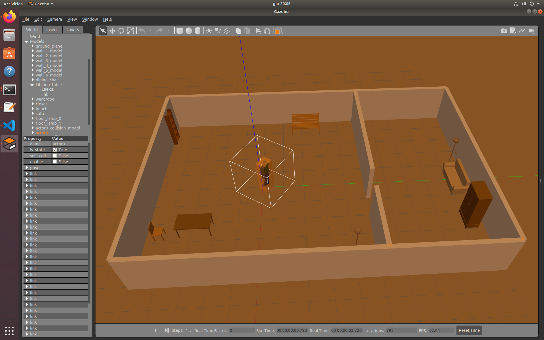Play the simulation
This screenshot has width=544, height=340.
[156, 330]
